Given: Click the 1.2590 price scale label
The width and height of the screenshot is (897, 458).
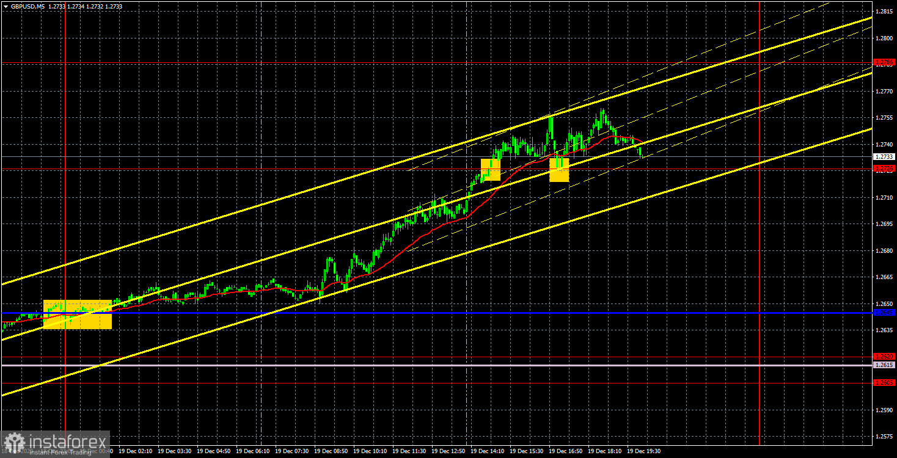Looking at the screenshot, I should [884, 410].
